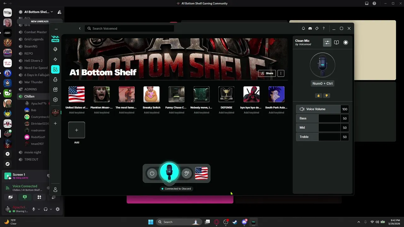The width and height of the screenshot is (404, 227).
Task: Go back using the arrow beside the search
Action: pyautogui.click(x=80, y=28)
